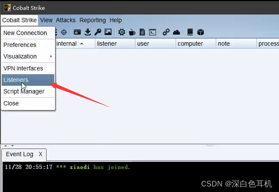Open the credentials ID card icon

[77, 32]
